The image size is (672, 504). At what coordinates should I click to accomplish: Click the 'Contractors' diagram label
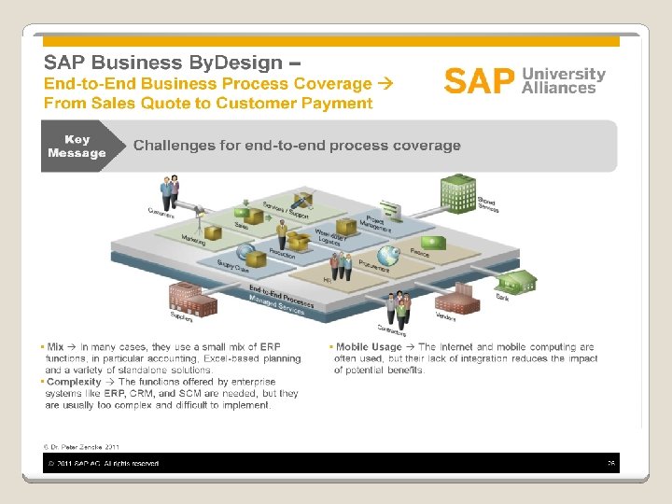click(x=391, y=330)
